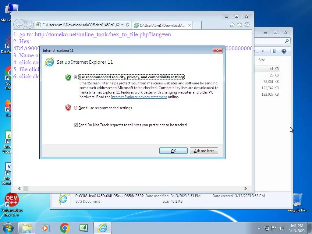This screenshot has height=234, width=312.
Task: Click the IE Back navigation arrow
Action: pos(19,25)
